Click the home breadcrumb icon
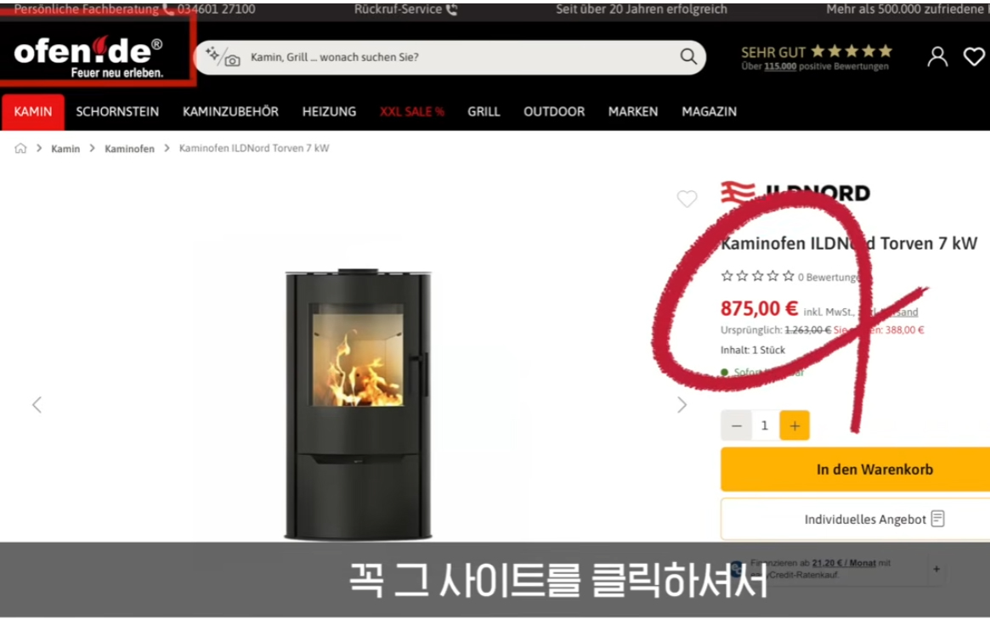990x619 pixels. pyautogui.click(x=21, y=149)
